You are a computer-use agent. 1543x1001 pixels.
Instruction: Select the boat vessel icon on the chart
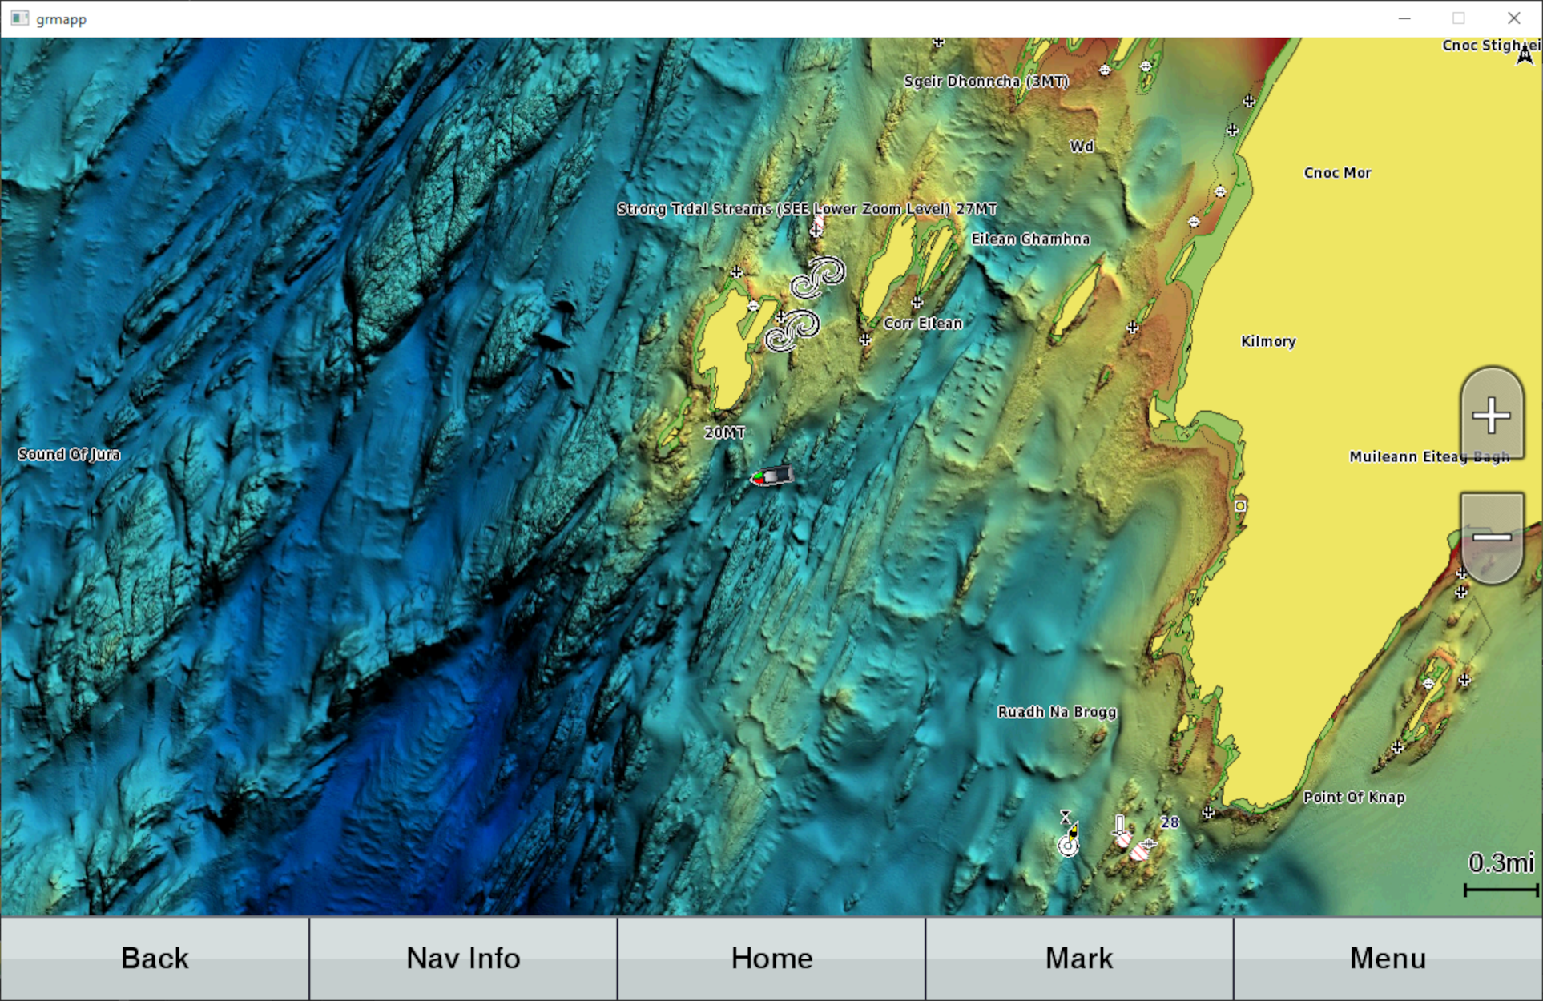[x=771, y=475]
